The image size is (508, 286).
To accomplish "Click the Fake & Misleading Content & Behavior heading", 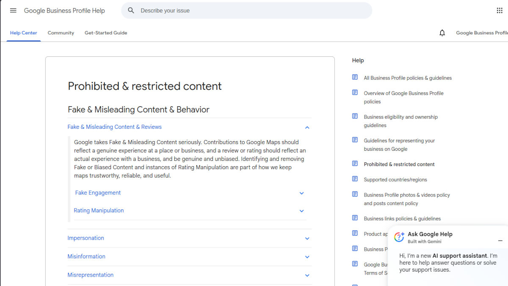I will [138, 110].
